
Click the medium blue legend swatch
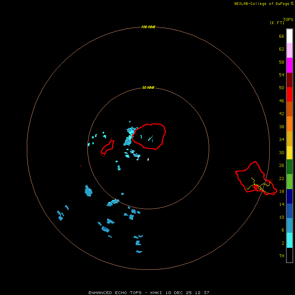click(x=289, y=211)
